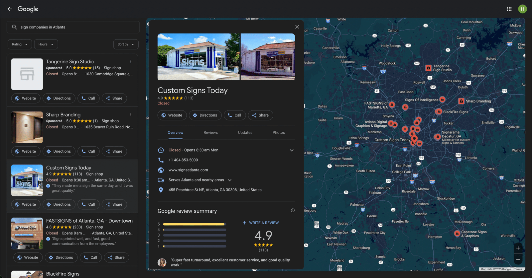Switch to the Overview tab
The height and width of the screenshot is (278, 532).
coord(175,133)
